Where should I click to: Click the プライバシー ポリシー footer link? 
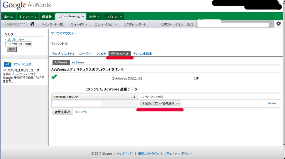(x=178, y=153)
